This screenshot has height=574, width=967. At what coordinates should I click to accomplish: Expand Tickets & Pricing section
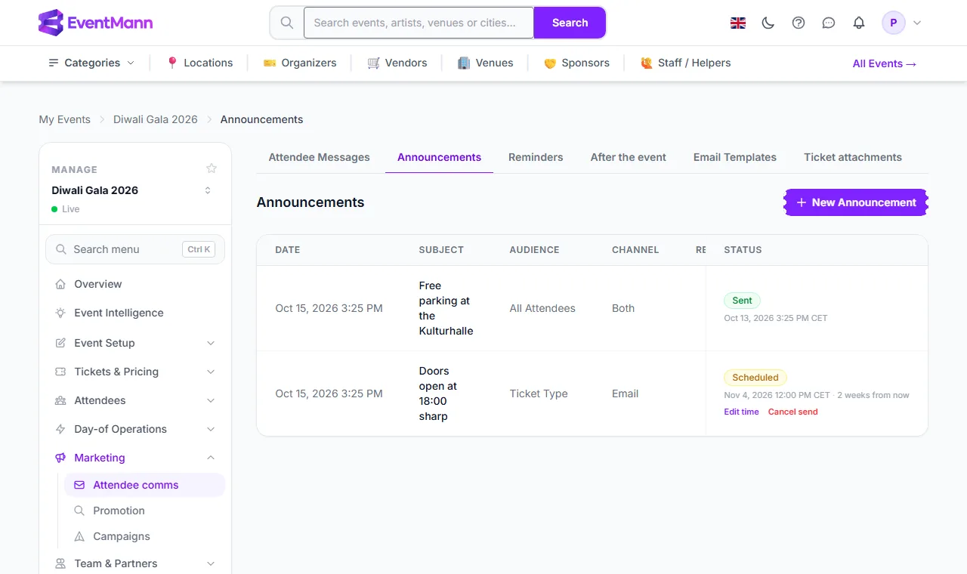(135, 372)
